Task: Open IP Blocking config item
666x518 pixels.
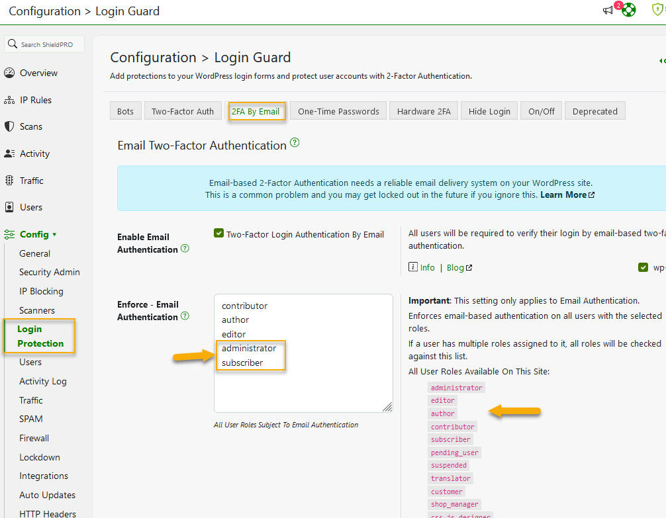Action: click(41, 291)
